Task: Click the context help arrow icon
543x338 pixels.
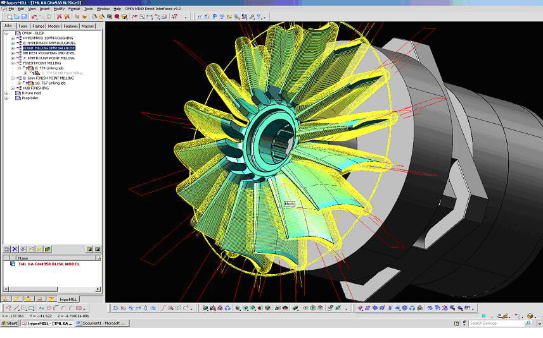Action: click(173, 16)
